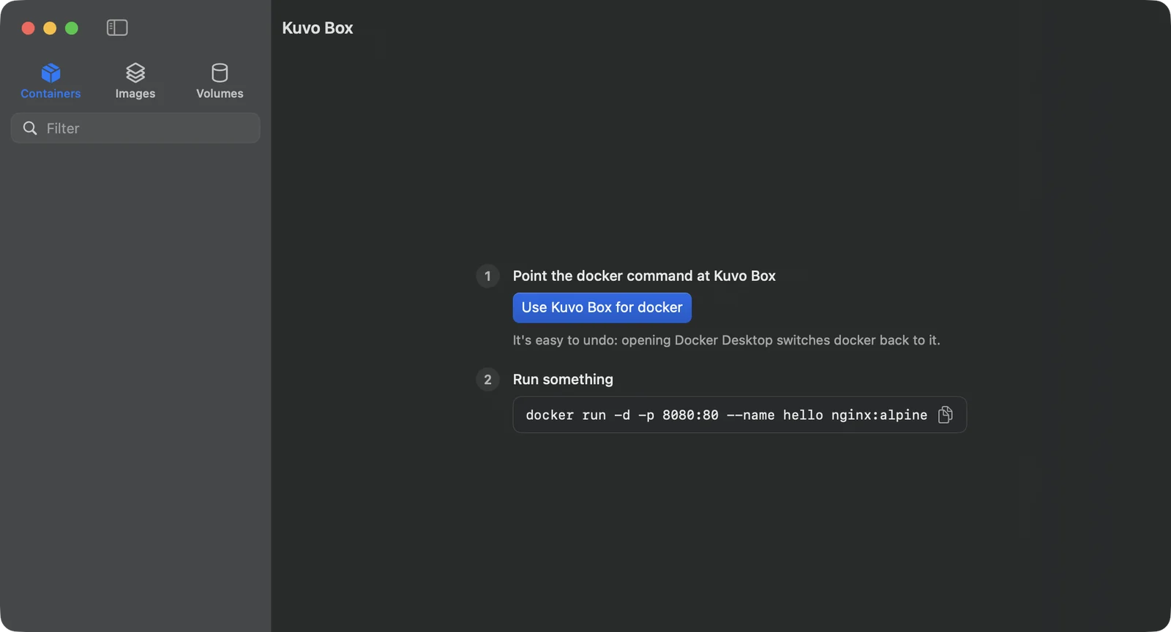Image resolution: width=1171 pixels, height=632 pixels.
Task: Maximize the window with green button
Action: (x=72, y=28)
